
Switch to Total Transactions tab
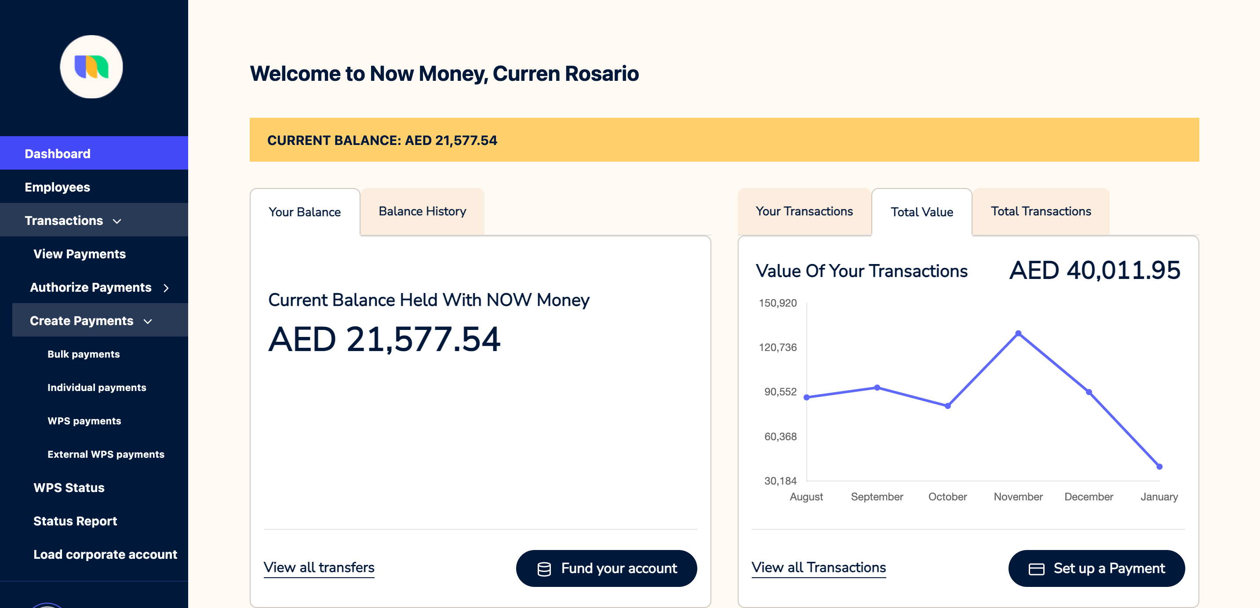pyautogui.click(x=1041, y=211)
